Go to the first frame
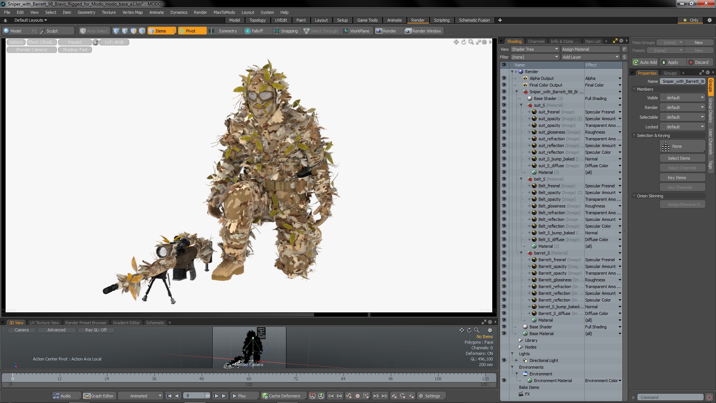 coord(169,396)
